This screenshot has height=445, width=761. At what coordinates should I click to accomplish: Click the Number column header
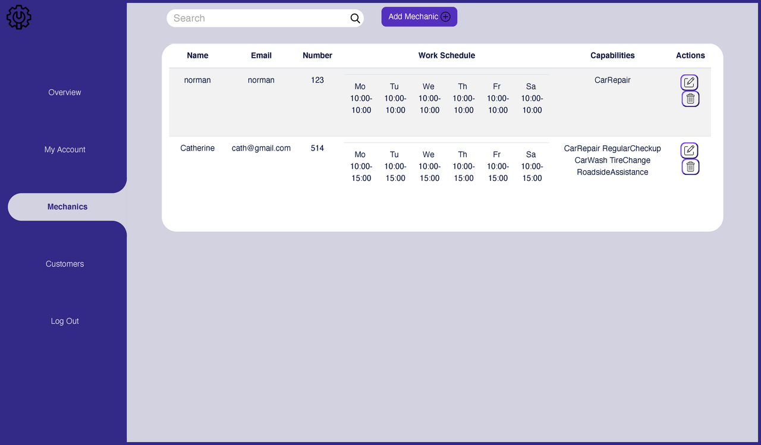[x=317, y=55]
